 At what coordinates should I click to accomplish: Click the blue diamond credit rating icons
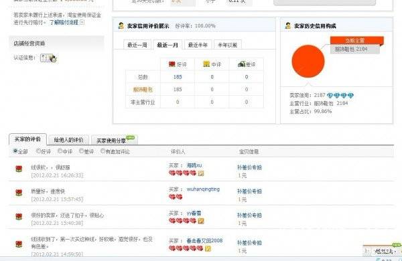(340, 96)
